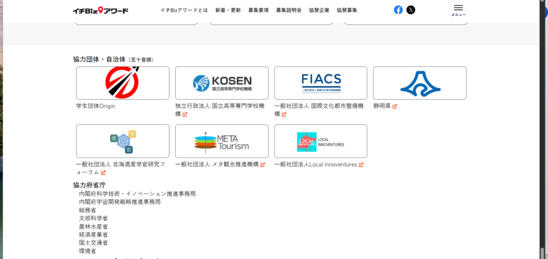The height and width of the screenshot is (259, 548).
Task: Click the page vertical scrollbar thumb
Action: click(543, 254)
